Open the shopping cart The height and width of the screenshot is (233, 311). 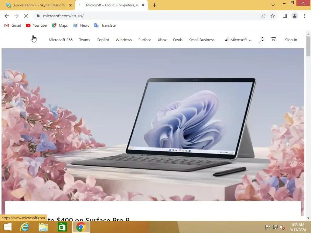coord(273,39)
